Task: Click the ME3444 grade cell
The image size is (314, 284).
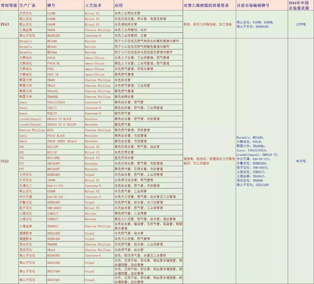Action: (x=65, y=52)
